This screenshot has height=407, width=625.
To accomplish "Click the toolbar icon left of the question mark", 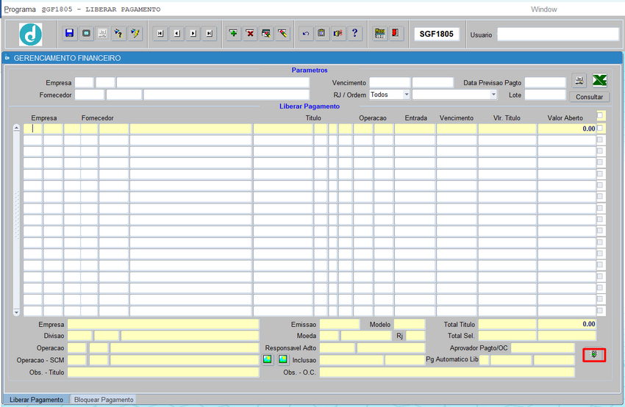I will pyautogui.click(x=338, y=34).
